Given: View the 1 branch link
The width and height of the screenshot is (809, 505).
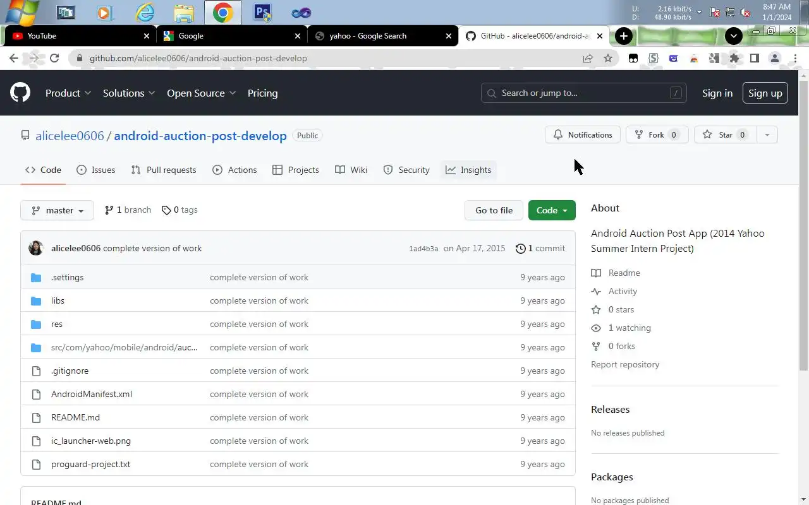Looking at the screenshot, I should point(128,210).
